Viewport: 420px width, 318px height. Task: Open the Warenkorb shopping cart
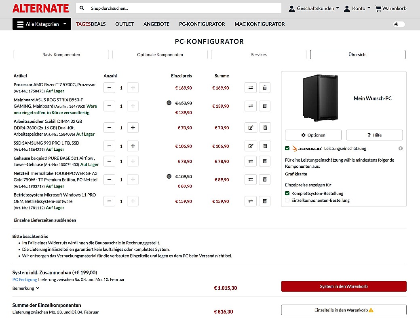[391, 9]
